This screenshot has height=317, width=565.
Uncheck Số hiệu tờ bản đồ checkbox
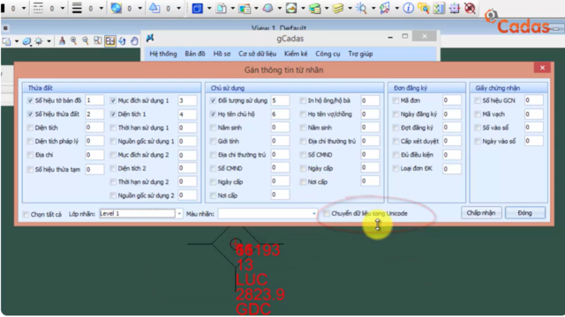(30, 100)
